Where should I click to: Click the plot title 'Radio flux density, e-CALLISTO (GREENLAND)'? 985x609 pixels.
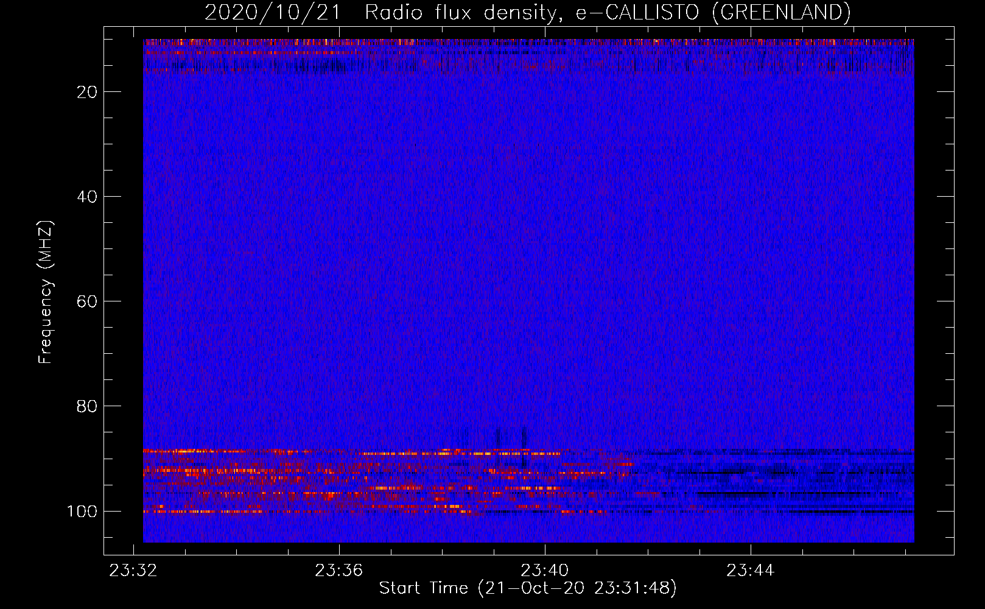tap(608, 12)
